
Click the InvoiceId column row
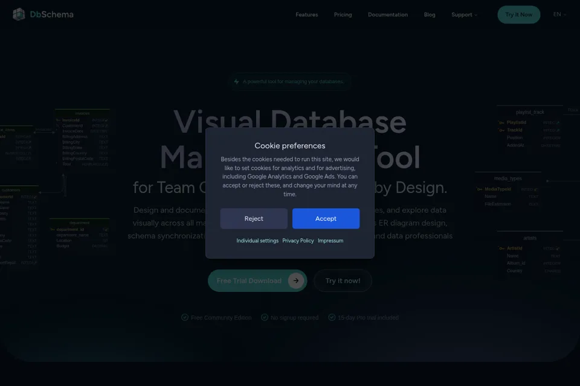click(x=82, y=120)
